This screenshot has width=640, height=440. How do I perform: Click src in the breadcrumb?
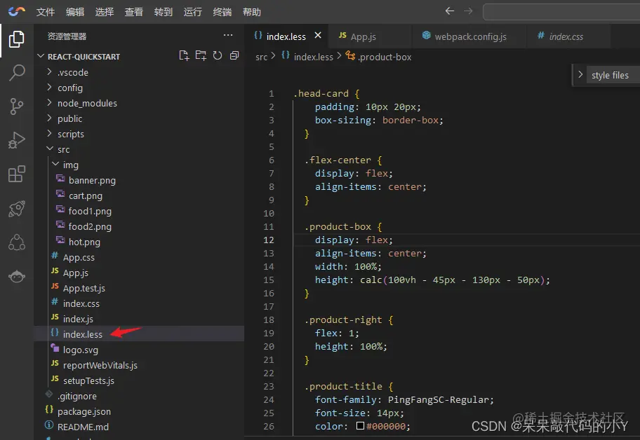pos(261,57)
